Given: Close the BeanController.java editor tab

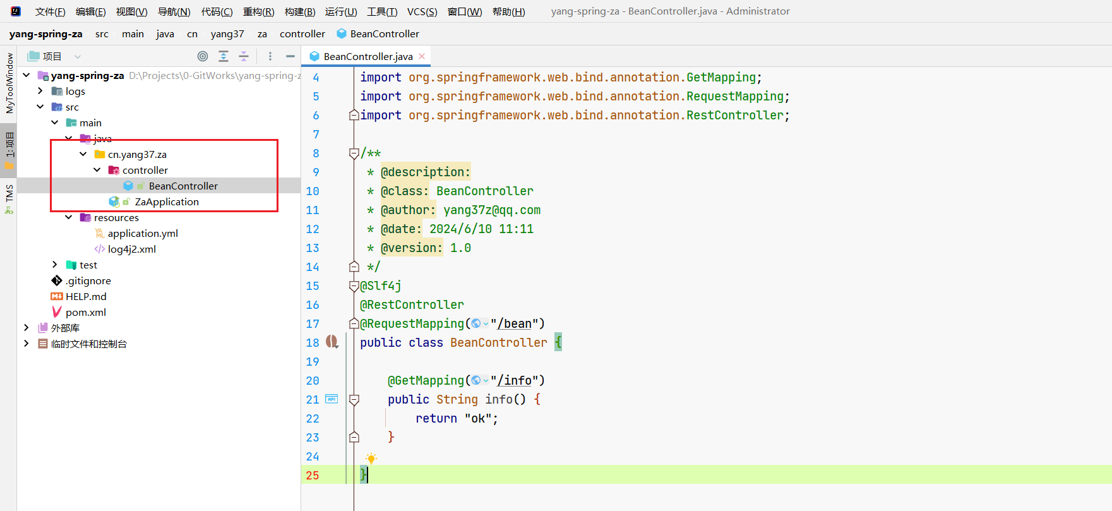Looking at the screenshot, I should (x=422, y=56).
